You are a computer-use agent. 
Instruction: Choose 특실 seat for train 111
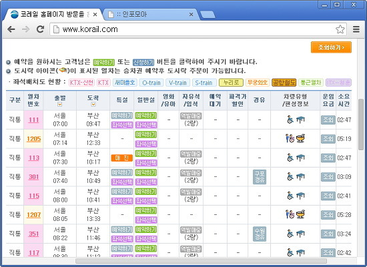[x=121, y=125]
